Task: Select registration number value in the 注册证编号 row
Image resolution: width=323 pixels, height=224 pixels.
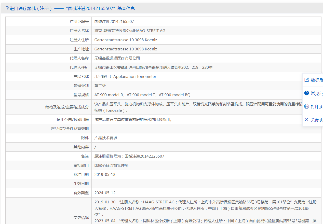Action: pyautogui.click(x=114, y=22)
